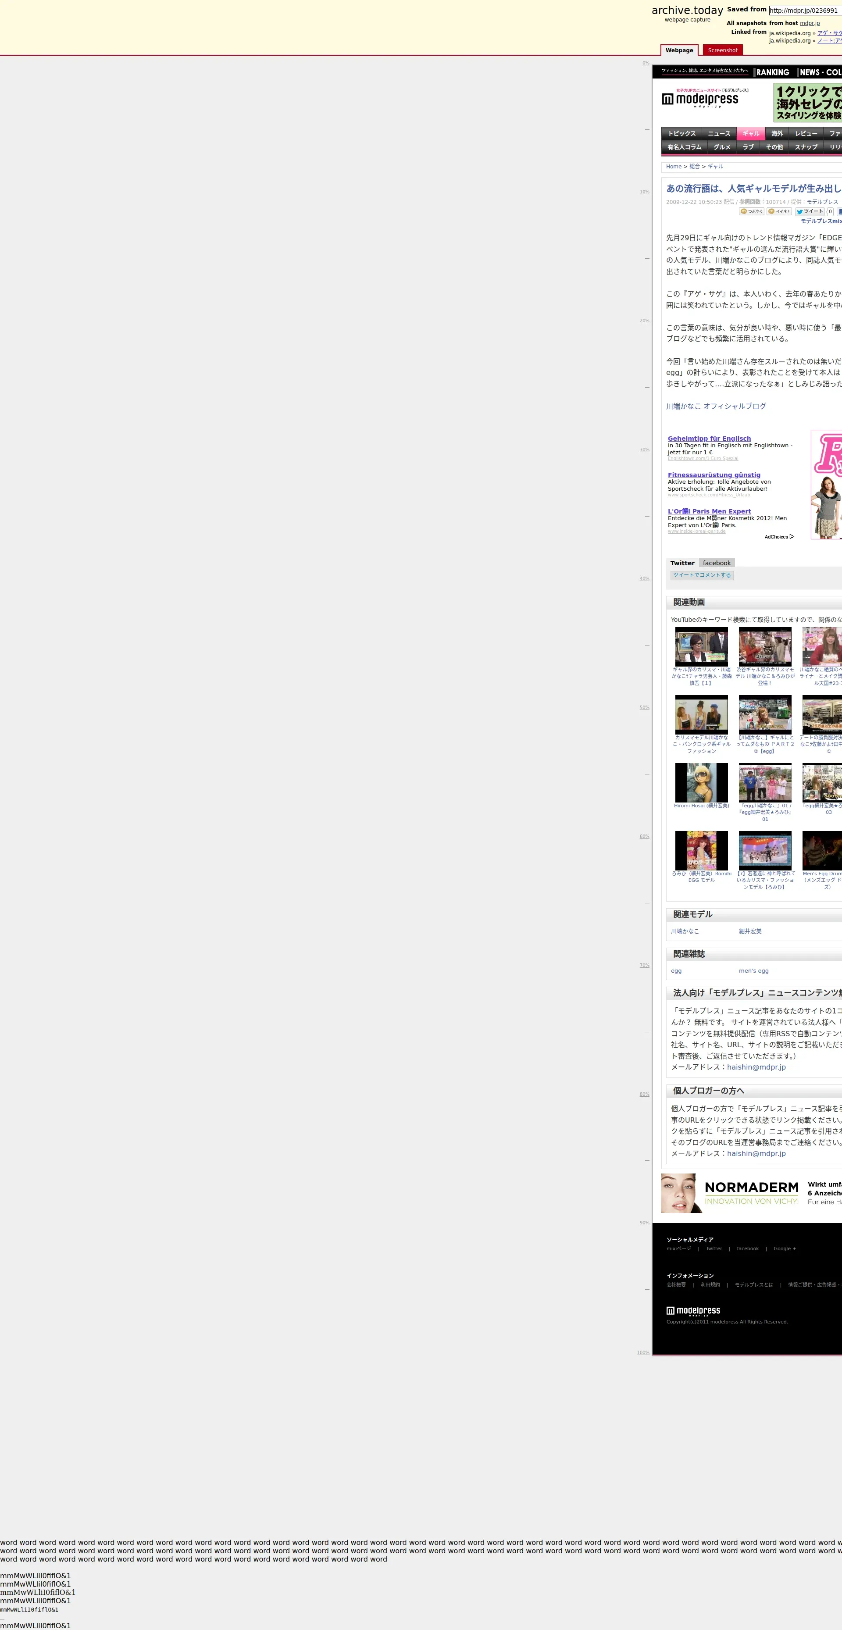Image resolution: width=842 pixels, height=1630 pixels.
Task: Switch to the Screenshot tab
Action: click(722, 50)
